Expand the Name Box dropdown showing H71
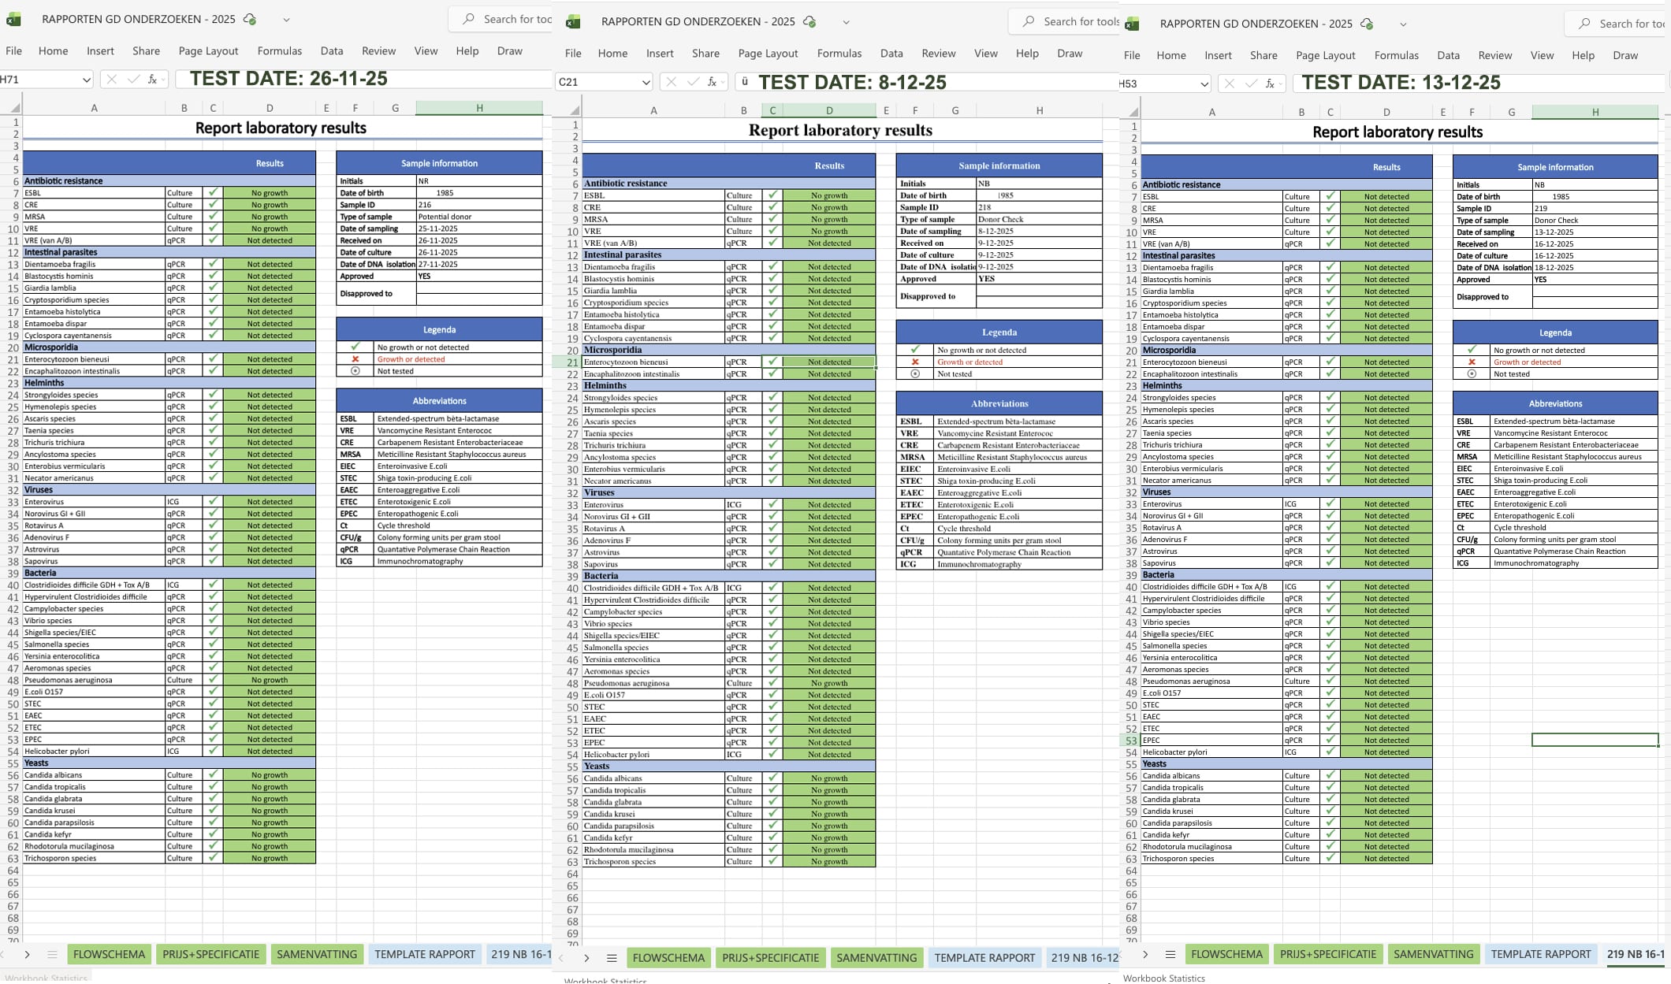Image resolution: width=1671 pixels, height=984 pixels. coord(85,79)
